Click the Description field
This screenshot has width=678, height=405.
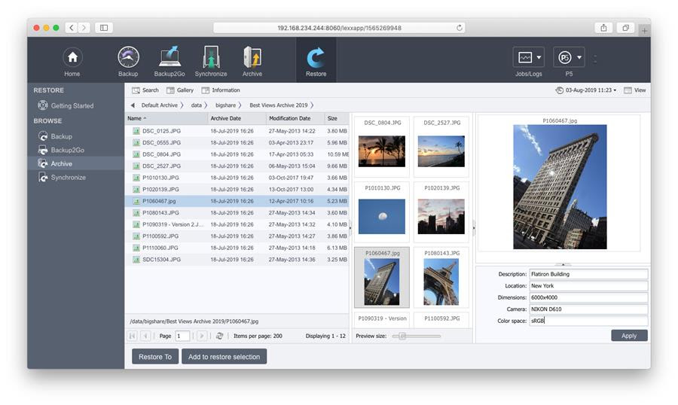[588, 274]
